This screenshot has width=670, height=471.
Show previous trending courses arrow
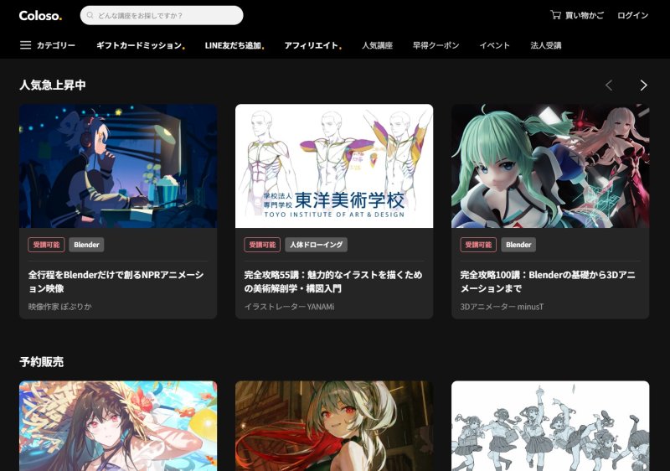click(610, 85)
